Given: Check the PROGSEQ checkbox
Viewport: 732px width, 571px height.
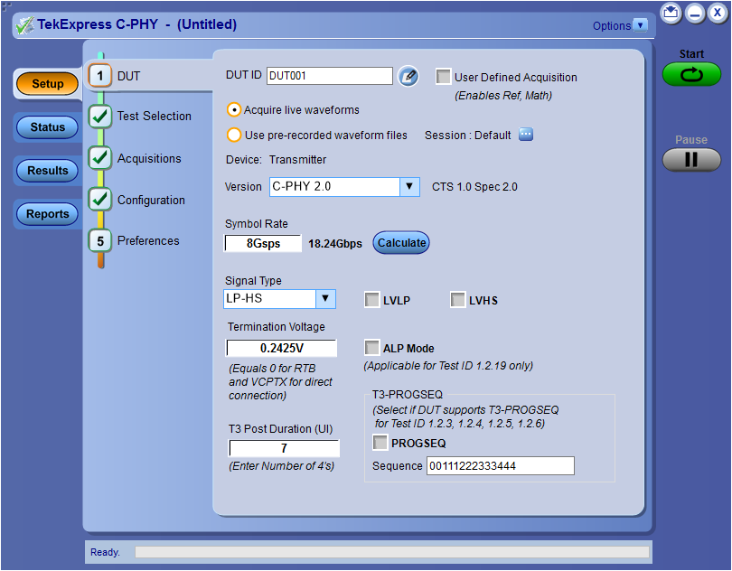Looking at the screenshot, I should click(380, 443).
